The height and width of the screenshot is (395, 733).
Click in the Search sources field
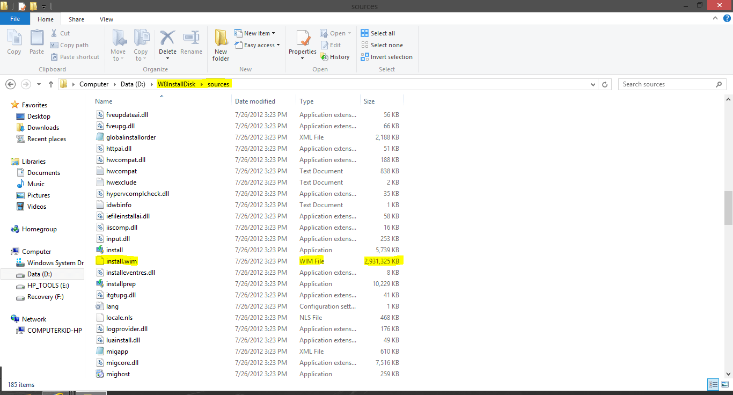coord(665,84)
